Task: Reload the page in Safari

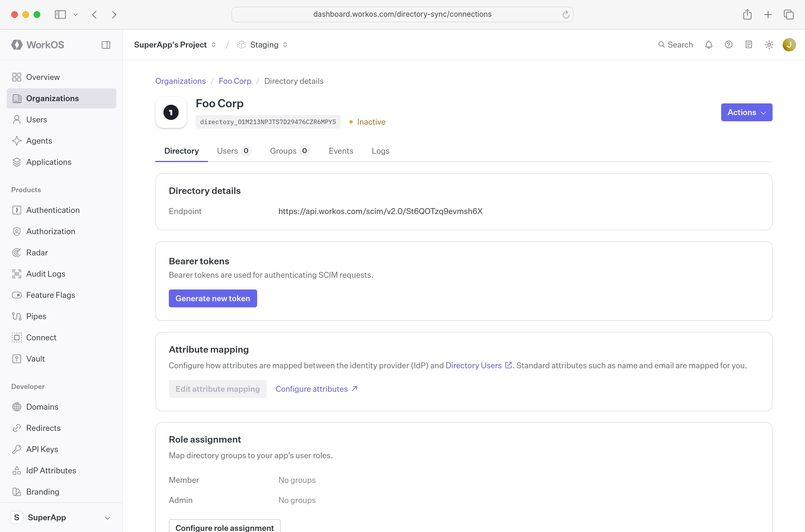Action: [566, 15]
